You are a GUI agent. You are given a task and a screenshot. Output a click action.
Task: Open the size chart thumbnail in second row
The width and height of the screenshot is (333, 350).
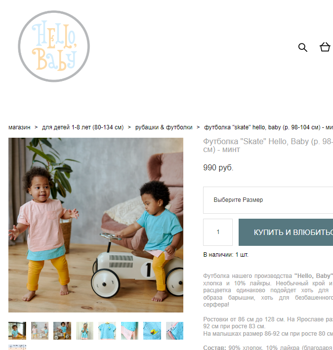[17, 348]
